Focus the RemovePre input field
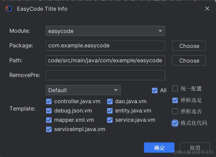Image resolution: width=216 pixels, height=157 pixels. pos(105,75)
